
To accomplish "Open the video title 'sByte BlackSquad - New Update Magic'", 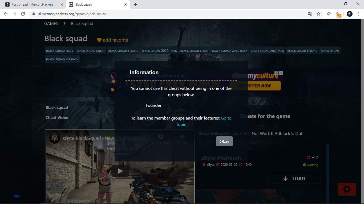I will pos(106,138).
